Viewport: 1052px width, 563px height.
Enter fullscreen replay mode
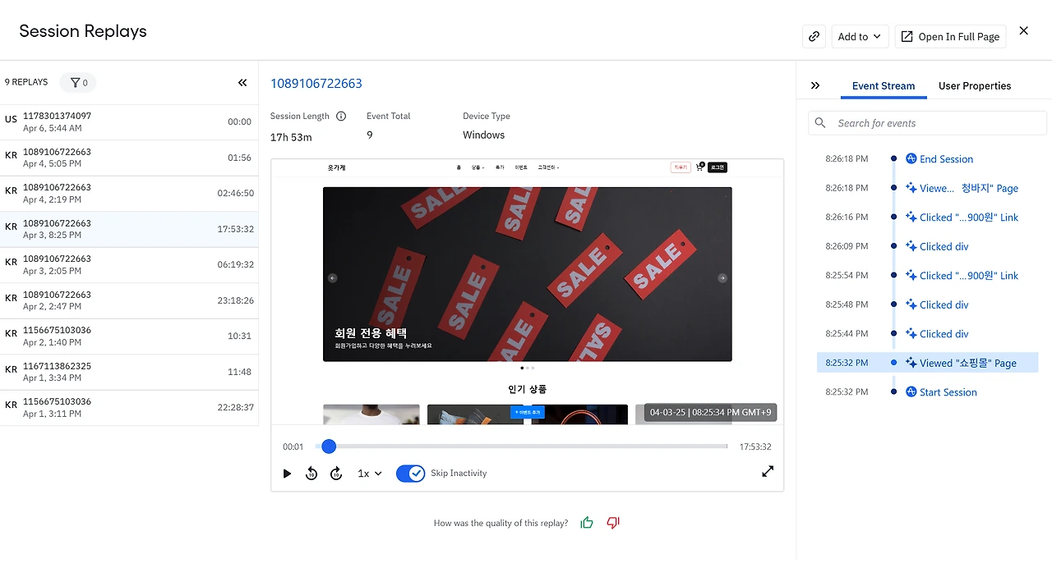click(768, 471)
